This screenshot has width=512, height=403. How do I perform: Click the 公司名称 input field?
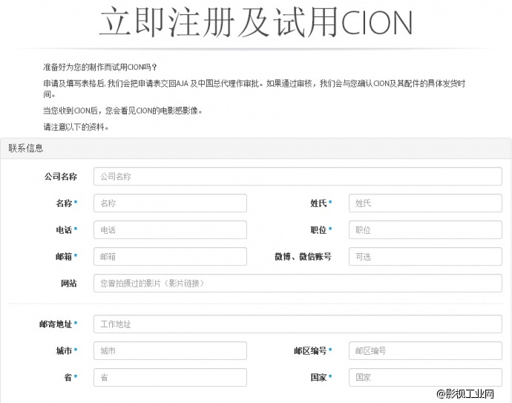298,177
